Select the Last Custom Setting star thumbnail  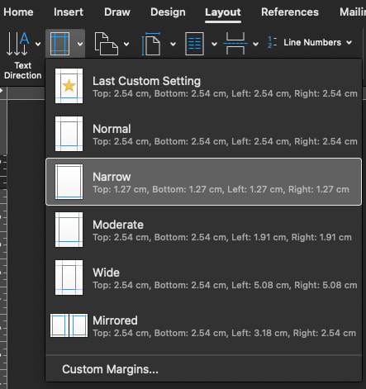(69, 86)
